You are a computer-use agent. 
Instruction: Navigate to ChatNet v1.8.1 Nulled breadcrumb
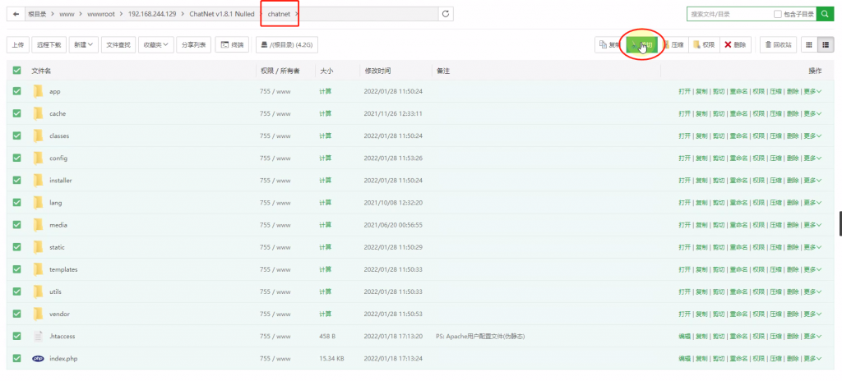(222, 14)
